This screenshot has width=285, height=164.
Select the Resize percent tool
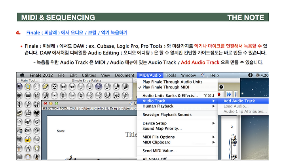tap(37, 139)
